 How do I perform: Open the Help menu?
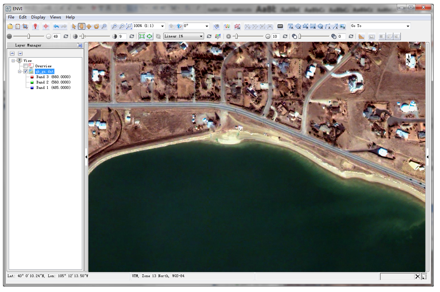(x=70, y=17)
